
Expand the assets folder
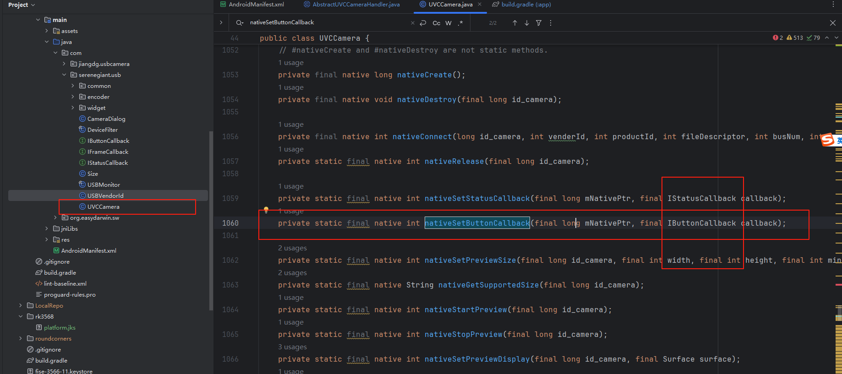coord(47,31)
